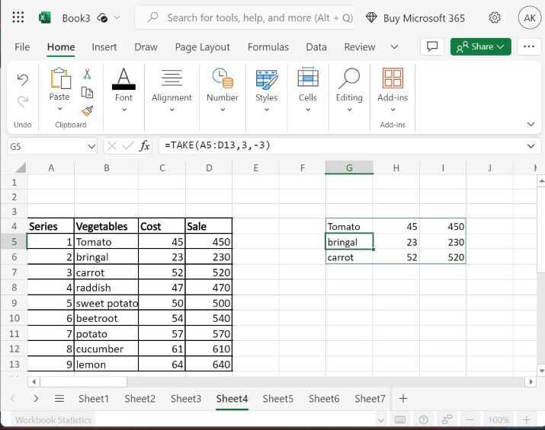The width and height of the screenshot is (545, 430).
Task: Open the Font group
Action: pos(123,90)
